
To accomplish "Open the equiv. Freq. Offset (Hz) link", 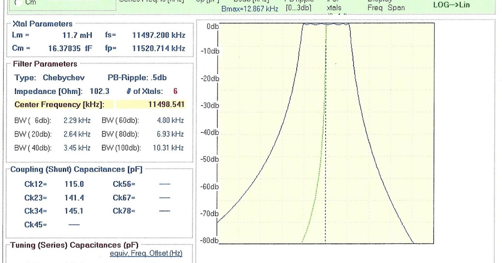I will pos(146,253).
